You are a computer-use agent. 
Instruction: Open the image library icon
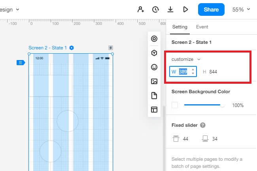pyautogui.click(x=154, y=81)
